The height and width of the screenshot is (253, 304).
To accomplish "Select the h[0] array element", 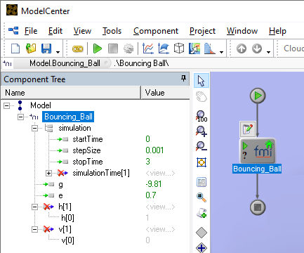I will (67, 218).
